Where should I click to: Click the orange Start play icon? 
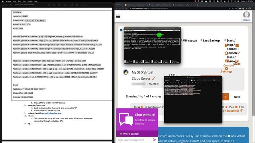(226, 46)
